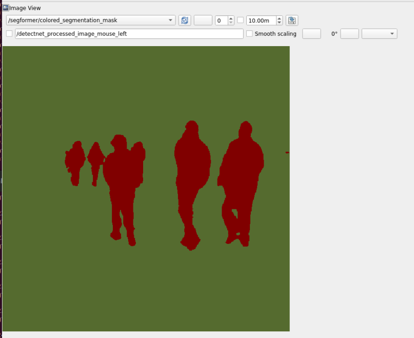Decrement the 0 value spinbox down arrow
This screenshot has width=414, height=338.
pyautogui.click(x=230, y=23)
